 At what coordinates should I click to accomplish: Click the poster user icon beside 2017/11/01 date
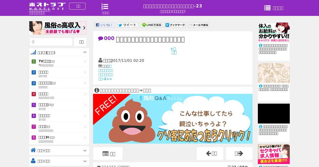[x=100, y=60]
